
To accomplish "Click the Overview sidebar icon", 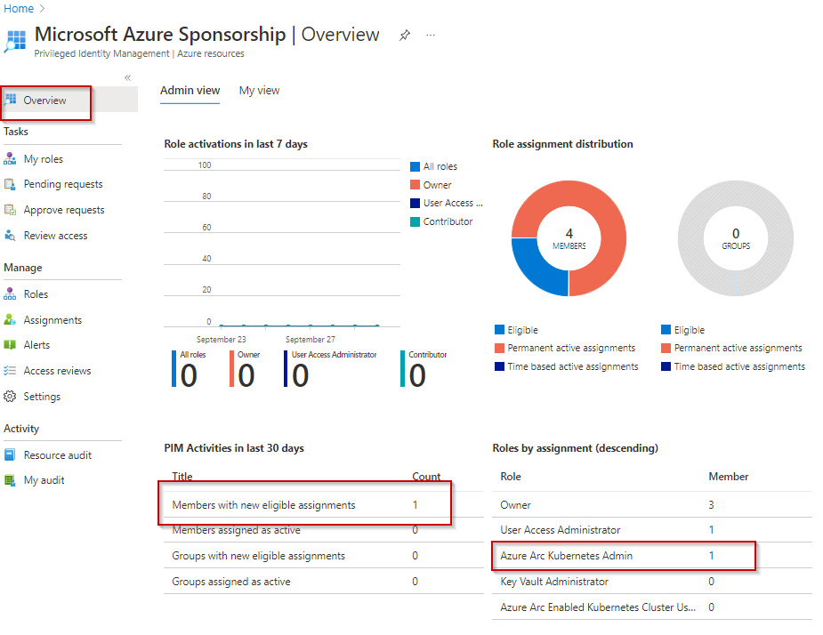I will click(11, 100).
